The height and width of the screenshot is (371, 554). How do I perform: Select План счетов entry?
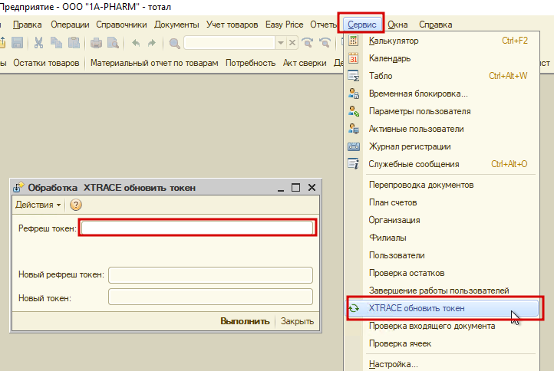(x=442, y=202)
